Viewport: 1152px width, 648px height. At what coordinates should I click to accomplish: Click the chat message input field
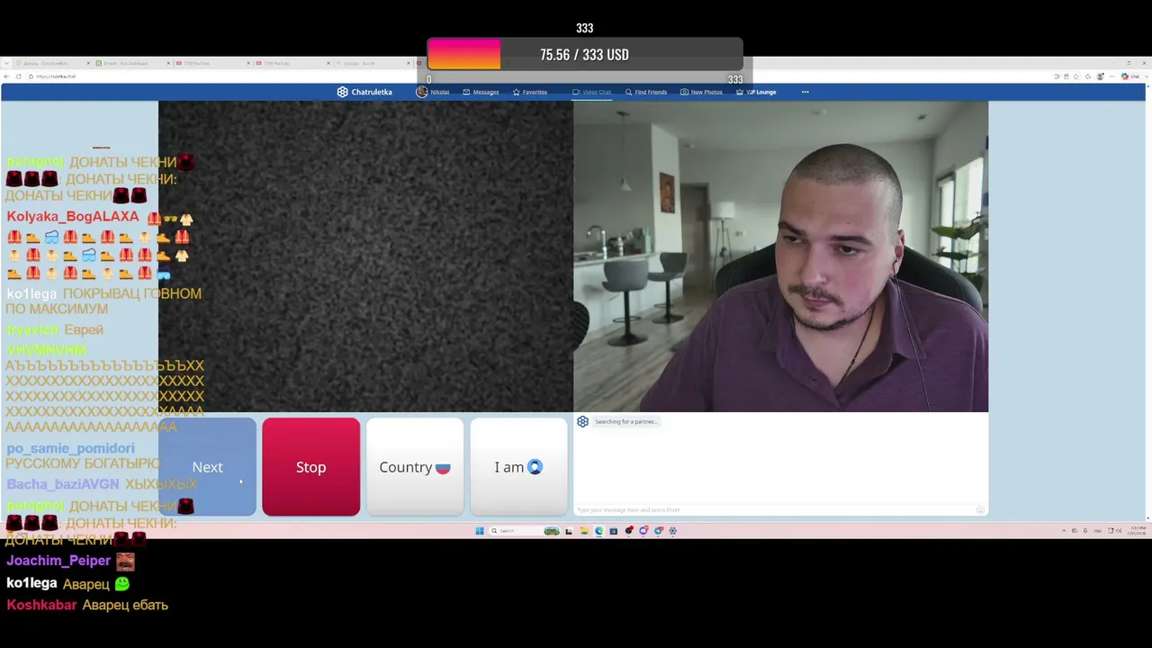point(774,510)
